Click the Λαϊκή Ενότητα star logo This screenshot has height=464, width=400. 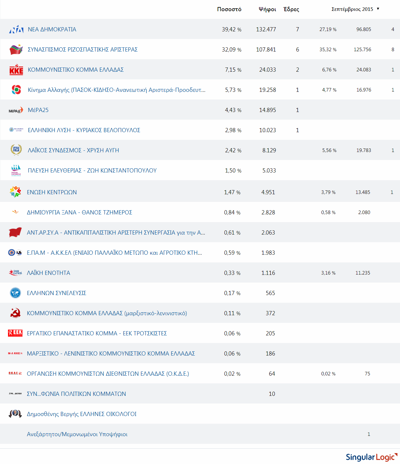coord(15,273)
